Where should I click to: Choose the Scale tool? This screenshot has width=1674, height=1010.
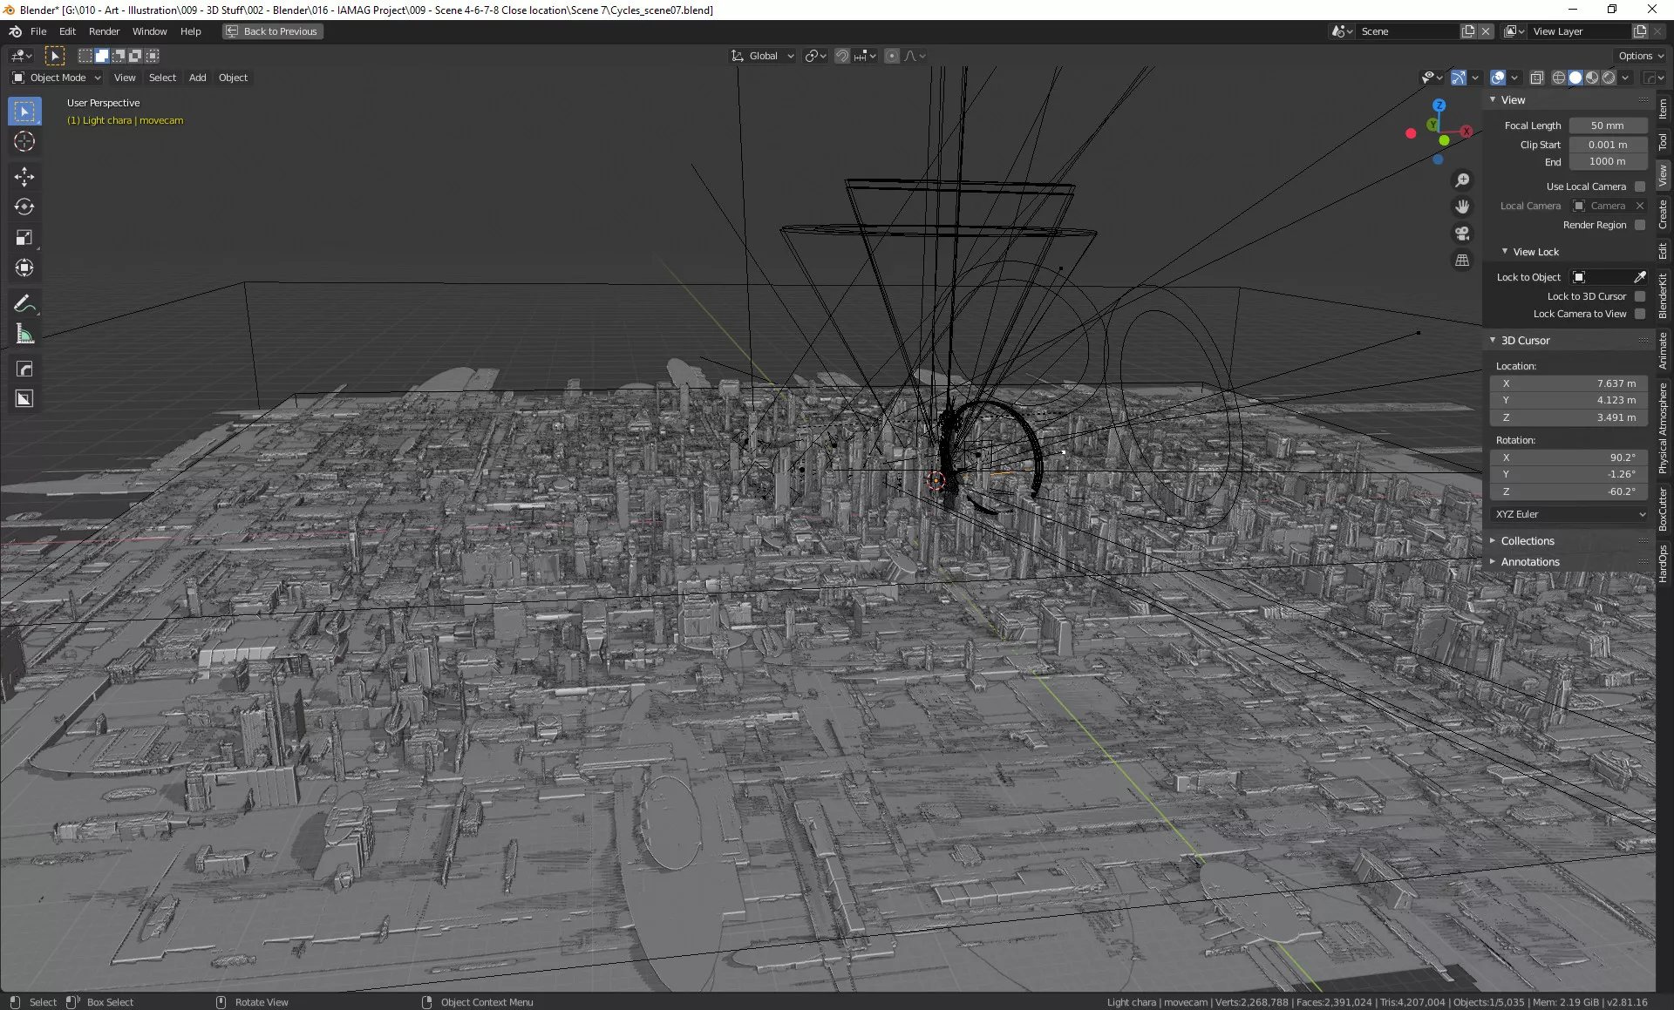[x=24, y=237]
